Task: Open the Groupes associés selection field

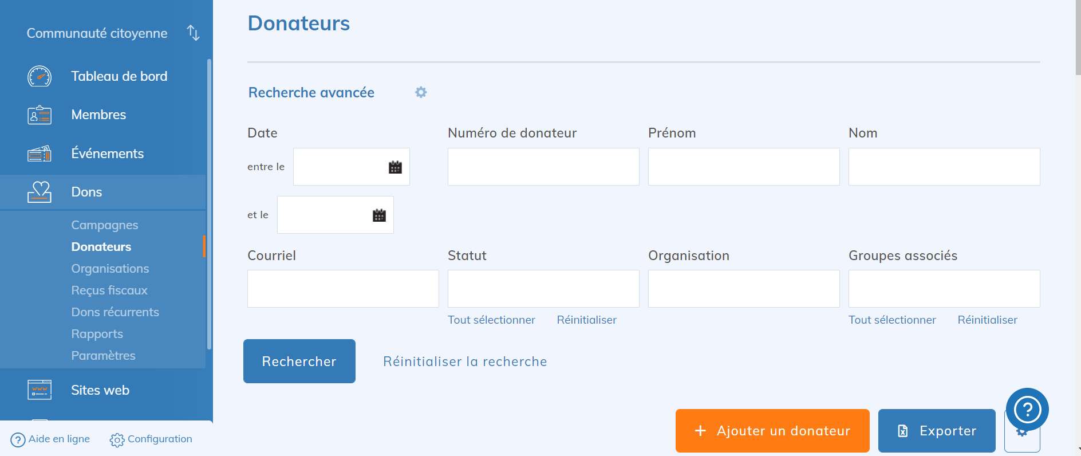Action: coord(944,289)
